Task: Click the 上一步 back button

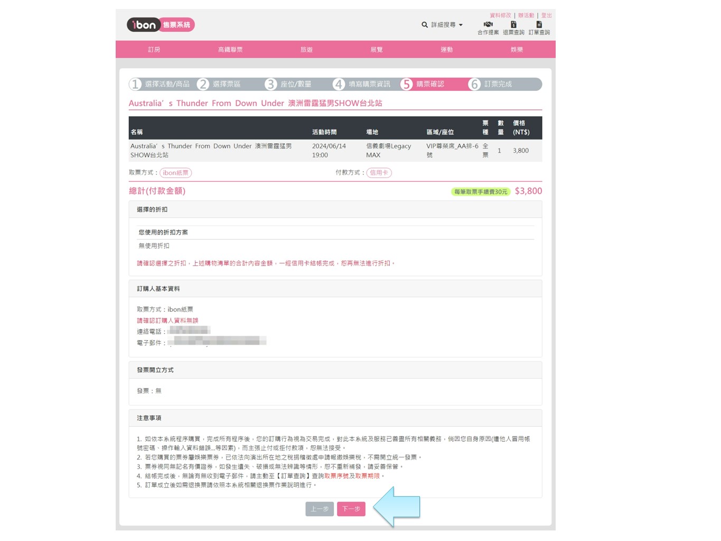Action: [x=320, y=509]
